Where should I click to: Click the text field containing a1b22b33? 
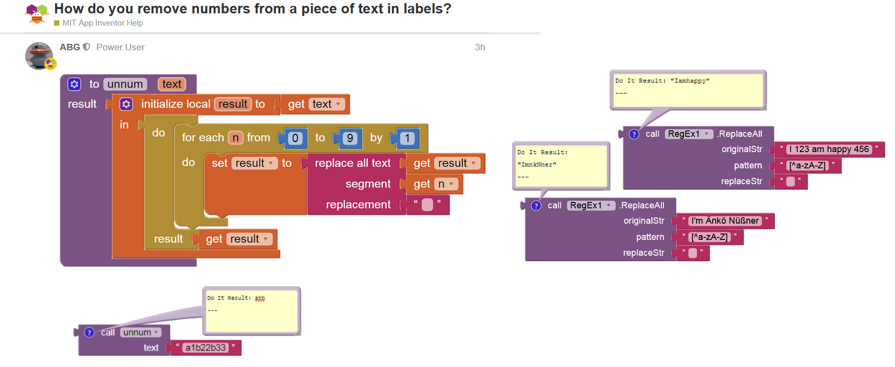pos(205,348)
